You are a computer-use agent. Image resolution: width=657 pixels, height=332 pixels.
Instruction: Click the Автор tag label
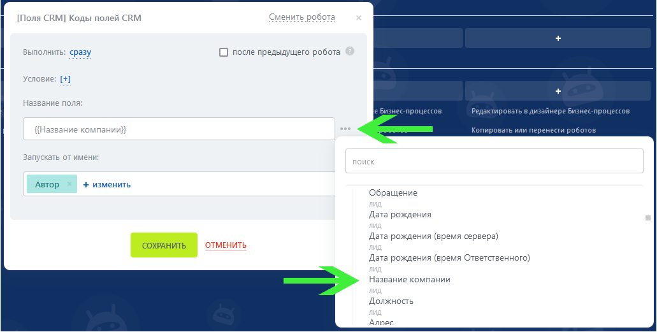(x=47, y=184)
